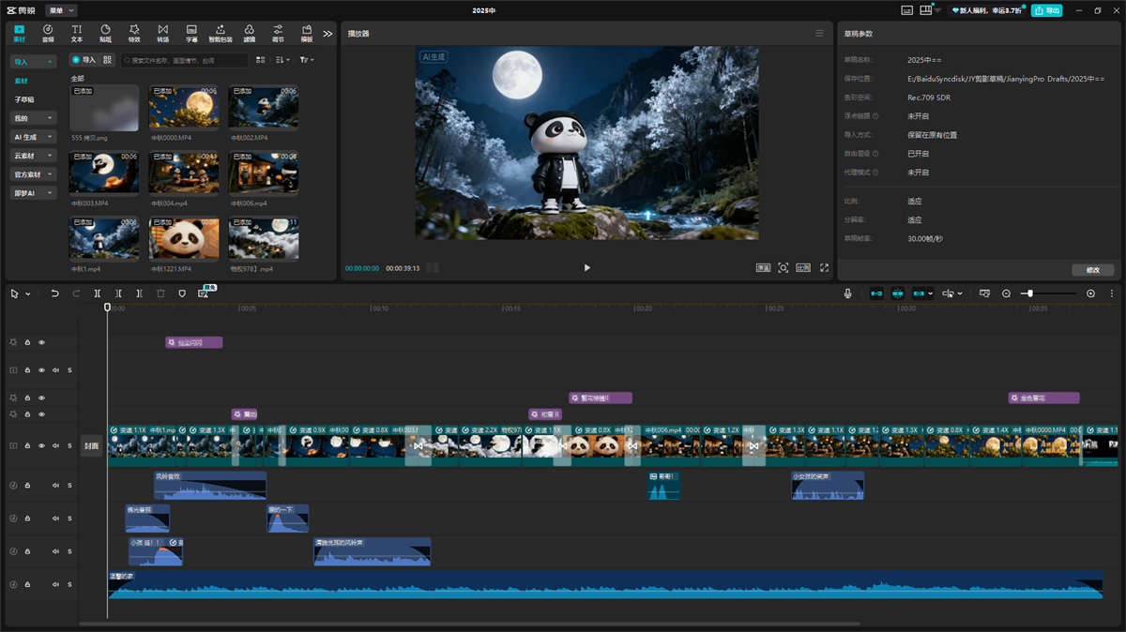The height and width of the screenshot is (632, 1126).
Task: Lock the main video track
Action: click(x=27, y=446)
